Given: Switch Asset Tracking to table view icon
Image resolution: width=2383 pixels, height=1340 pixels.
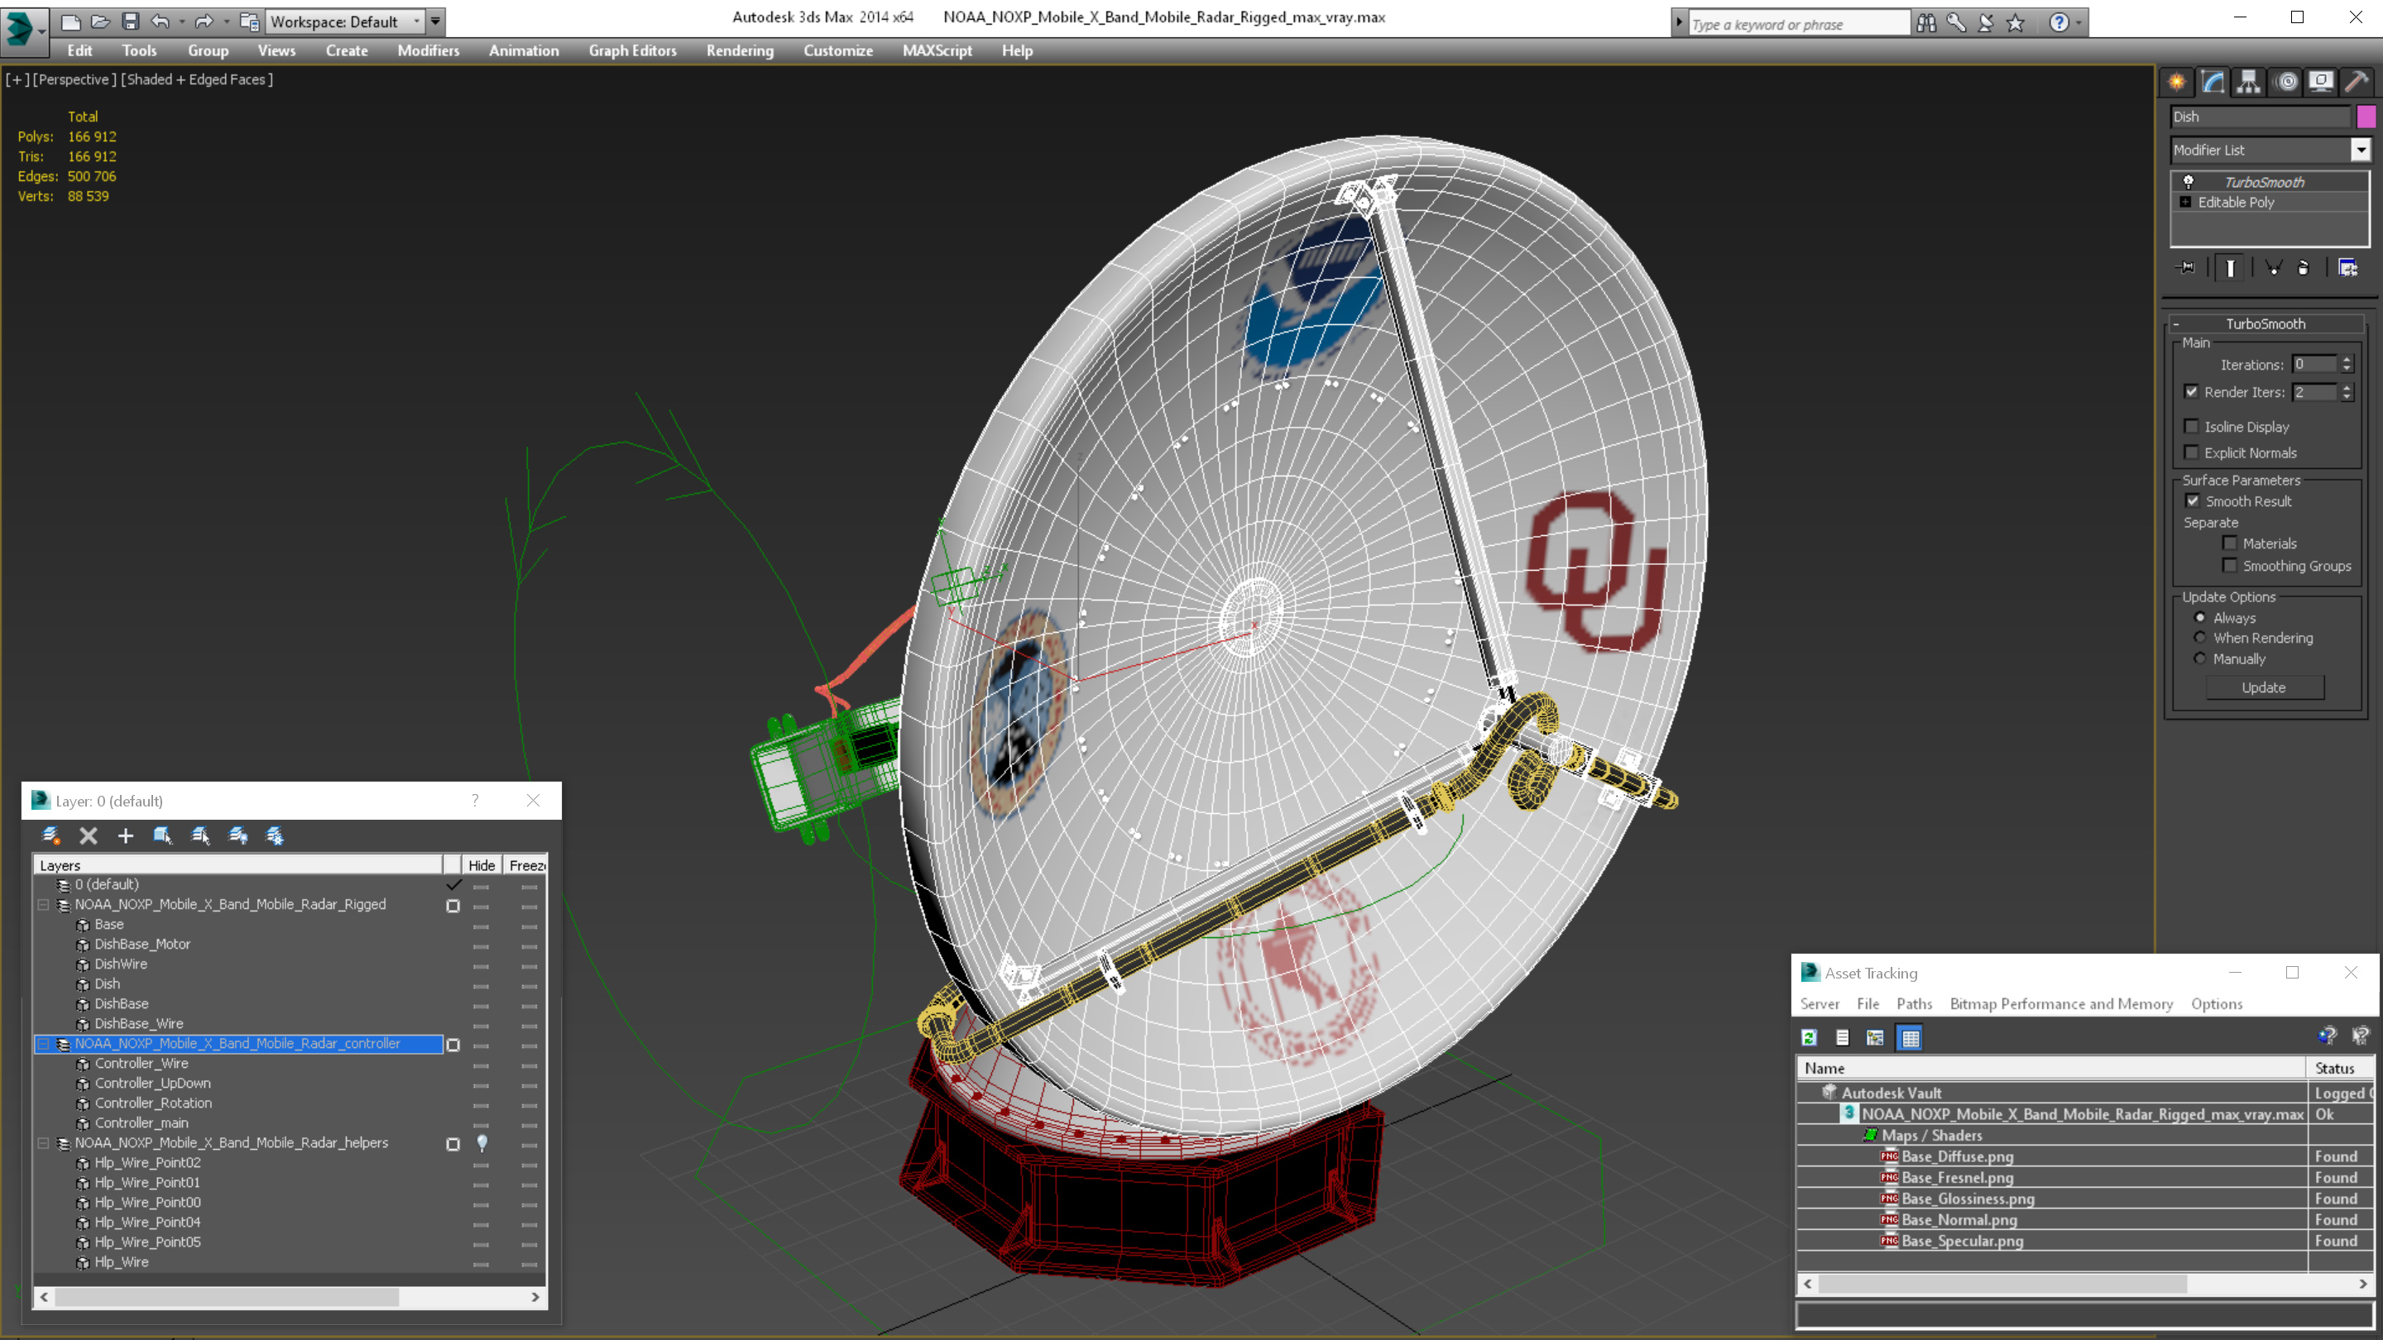Looking at the screenshot, I should 1911,1037.
